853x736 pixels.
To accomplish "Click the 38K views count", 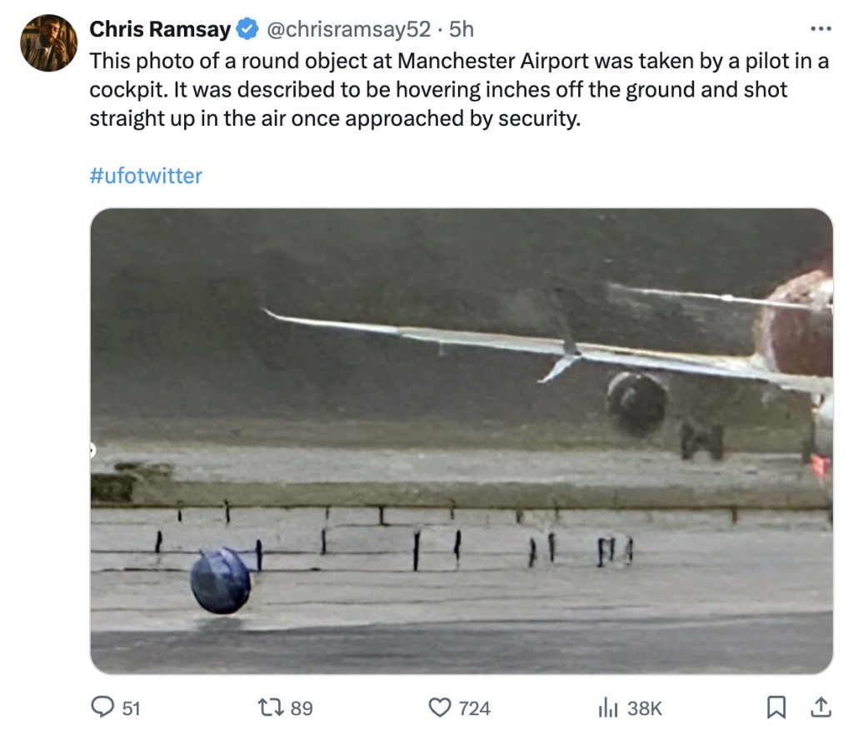I will coord(645,709).
